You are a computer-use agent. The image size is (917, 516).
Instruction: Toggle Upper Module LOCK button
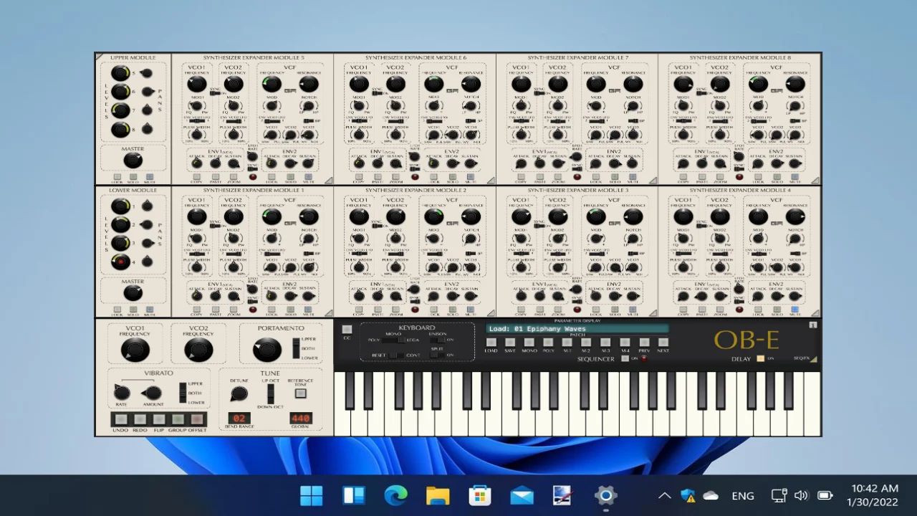(117, 177)
